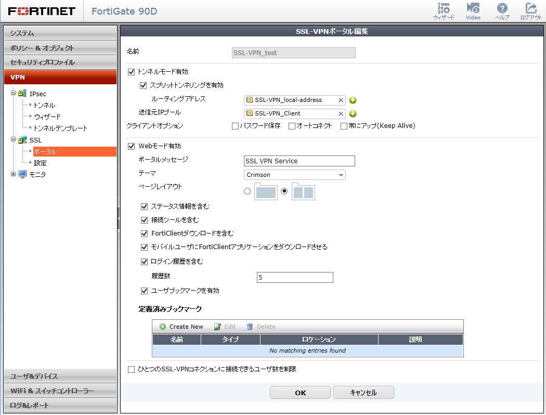
Task: Click the ポータルメッセージ input field
Action: tap(299, 161)
